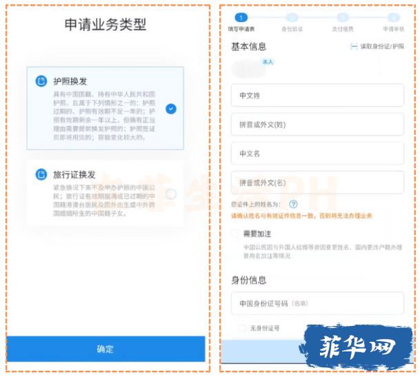The width and height of the screenshot is (420, 379).
Task: Tap step 1 circle 填写申请表
Action: 241,17
